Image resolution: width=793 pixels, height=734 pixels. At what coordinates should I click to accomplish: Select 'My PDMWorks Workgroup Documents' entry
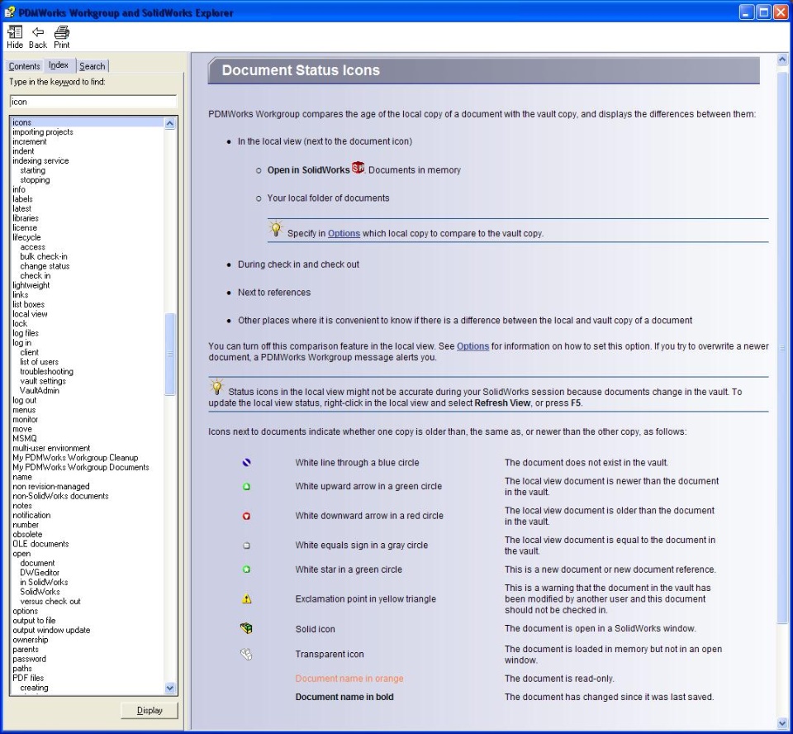coord(81,467)
